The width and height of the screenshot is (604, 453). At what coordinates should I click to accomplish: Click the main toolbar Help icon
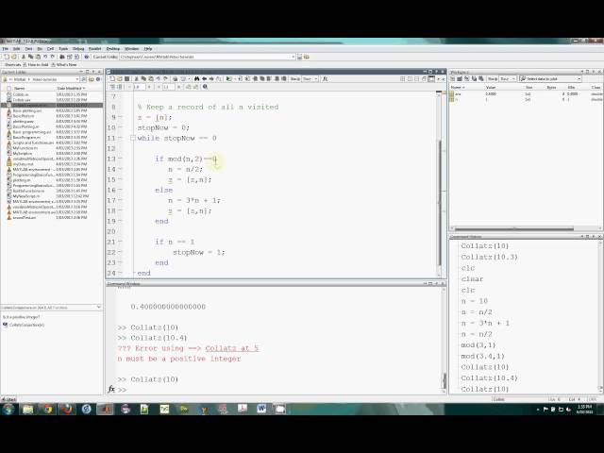pos(86,57)
